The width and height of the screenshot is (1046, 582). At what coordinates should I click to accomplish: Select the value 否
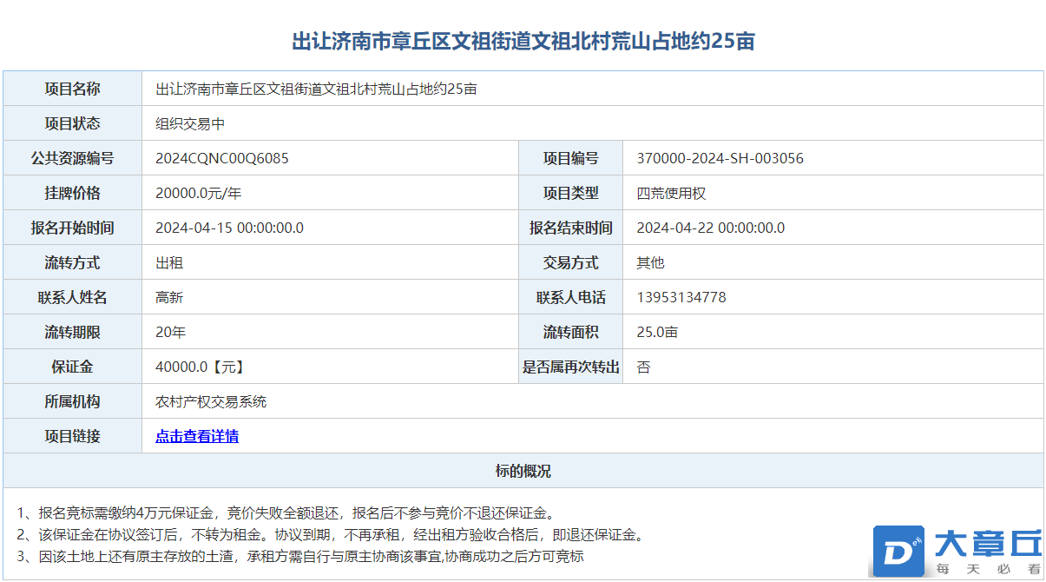tap(643, 367)
